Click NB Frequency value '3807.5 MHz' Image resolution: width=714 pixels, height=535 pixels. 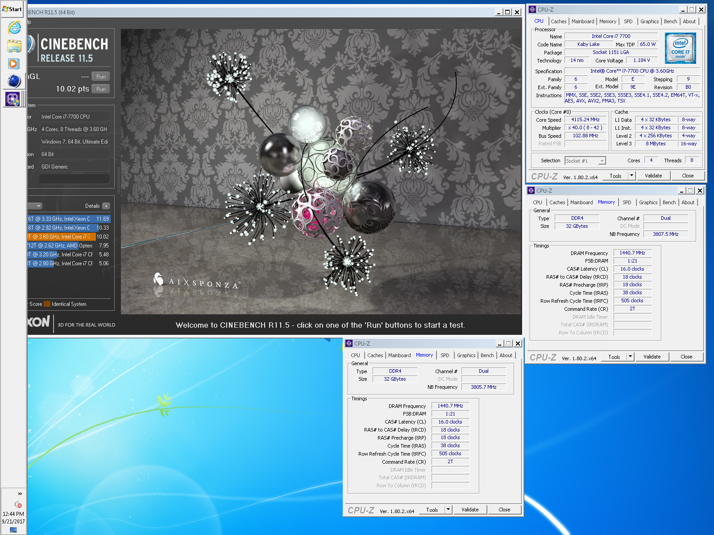[x=666, y=234]
